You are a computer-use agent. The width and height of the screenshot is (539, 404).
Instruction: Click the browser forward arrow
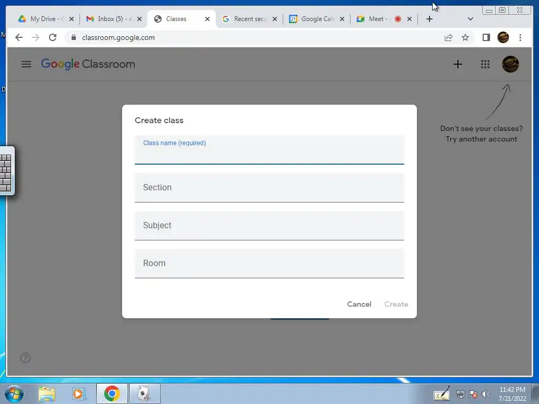pyautogui.click(x=36, y=37)
